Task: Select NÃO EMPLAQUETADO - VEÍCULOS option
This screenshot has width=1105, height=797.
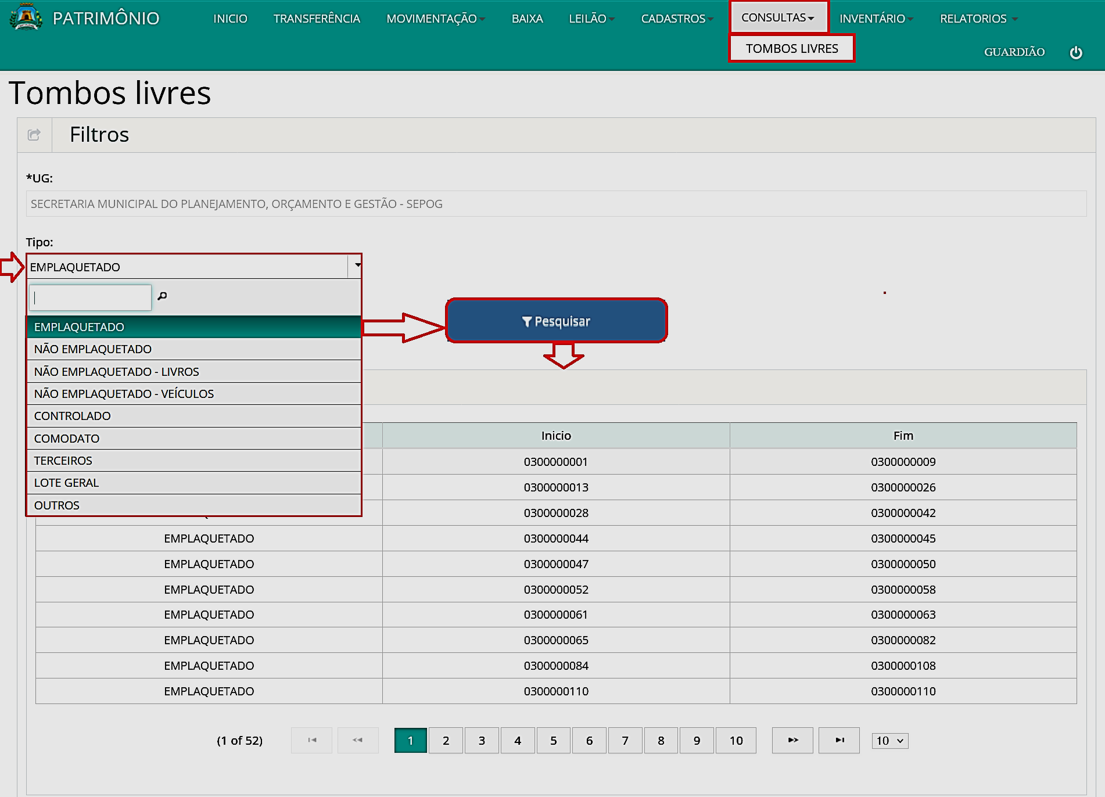Action: [194, 394]
